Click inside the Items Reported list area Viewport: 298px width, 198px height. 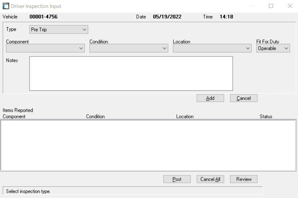(x=148, y=145)
